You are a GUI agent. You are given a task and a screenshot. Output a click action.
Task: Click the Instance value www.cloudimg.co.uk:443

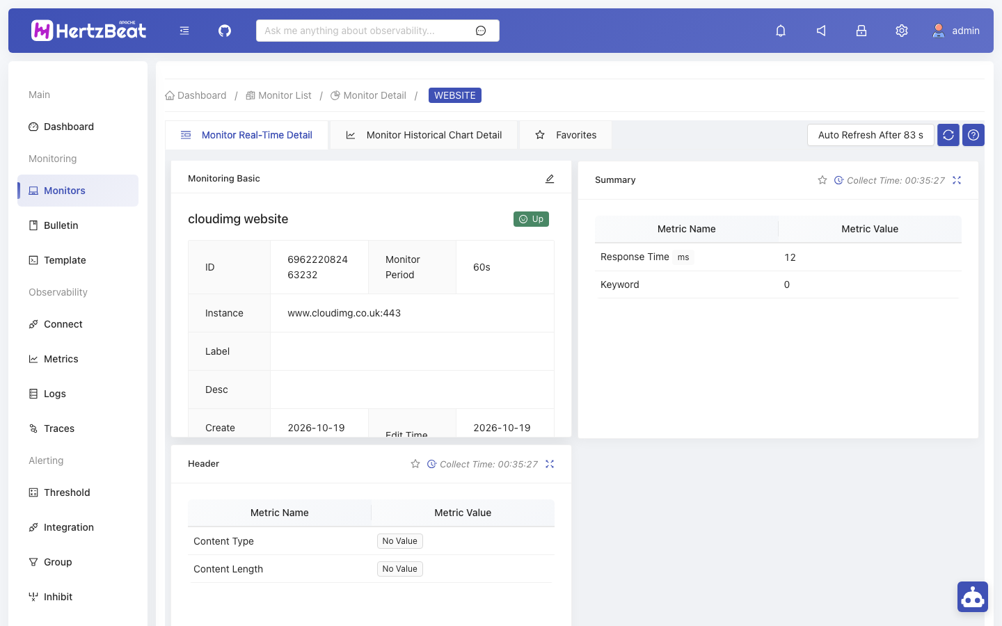coord(344,313)
